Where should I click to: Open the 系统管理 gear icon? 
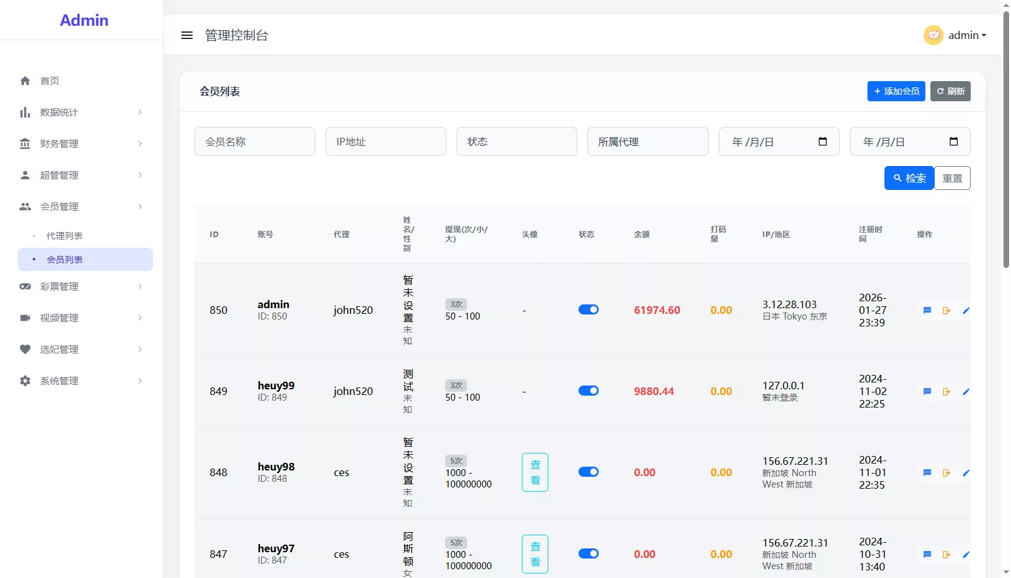point(25,381)
